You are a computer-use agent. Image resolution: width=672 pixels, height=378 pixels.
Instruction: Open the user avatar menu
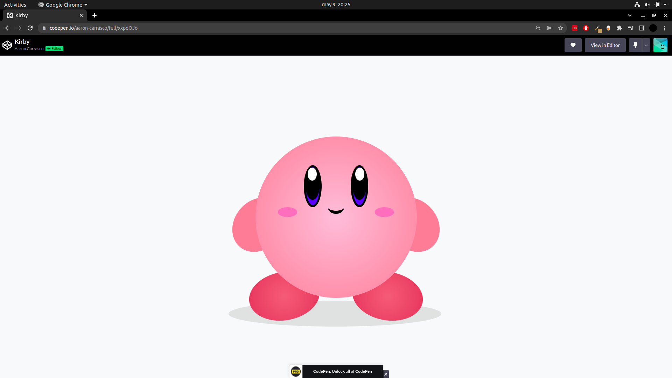coord(660,45)
